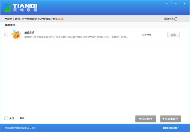Viewport: 190px width, 132px height.
Task: Click 安装选中软件 button
Action: 170,119
